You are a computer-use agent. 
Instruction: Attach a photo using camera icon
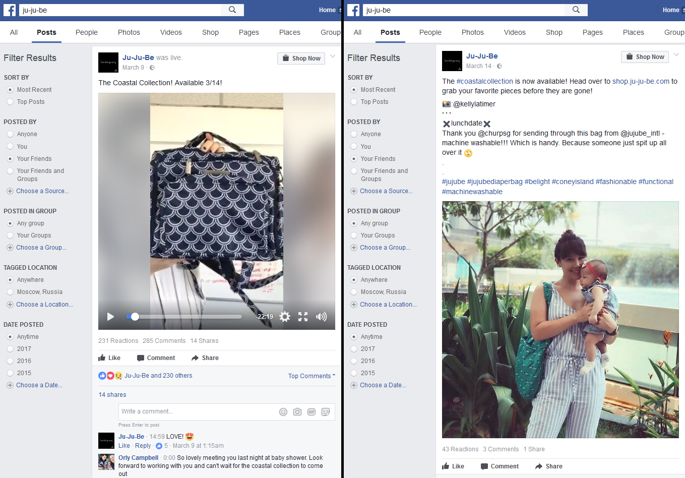point(297,412)
